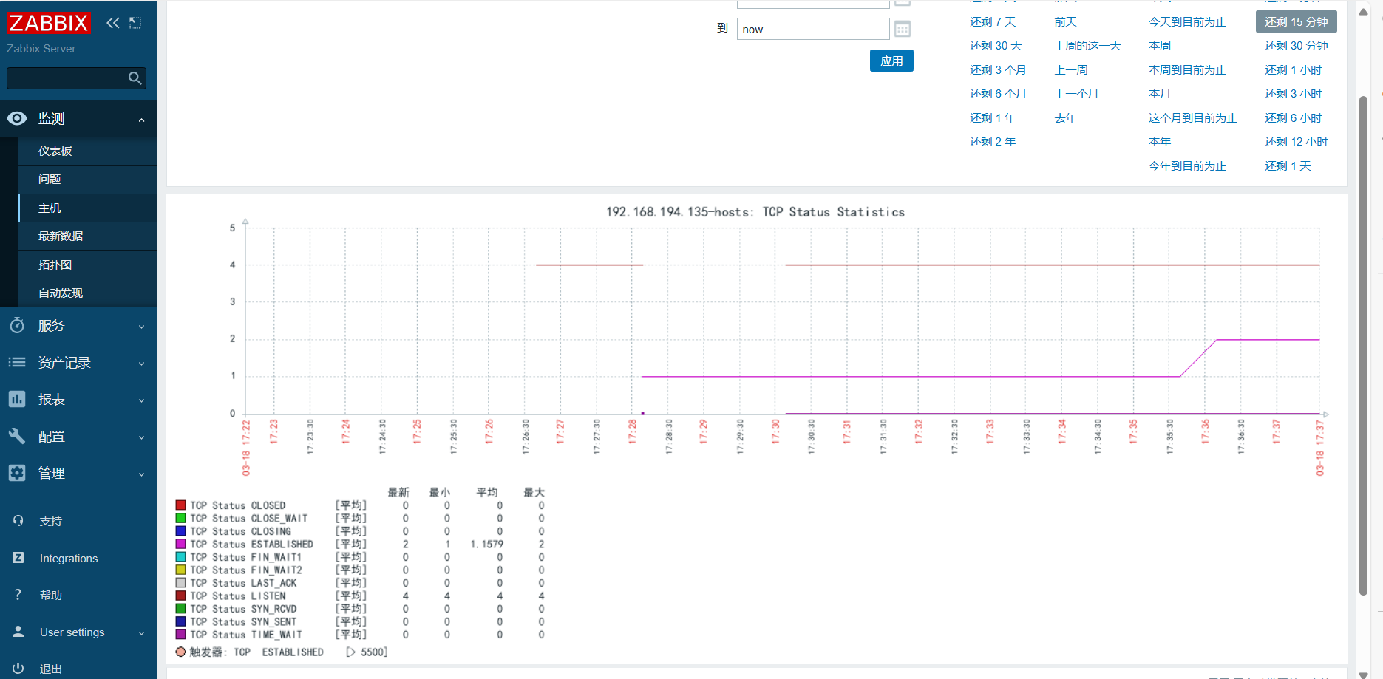The image size is (1383, 679).
Task: Toggle kiosk mode icon beside collapse arrows
Action: (135, 23)
